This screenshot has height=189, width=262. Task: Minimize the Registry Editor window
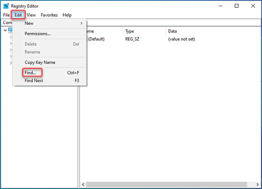click(220, 6)
